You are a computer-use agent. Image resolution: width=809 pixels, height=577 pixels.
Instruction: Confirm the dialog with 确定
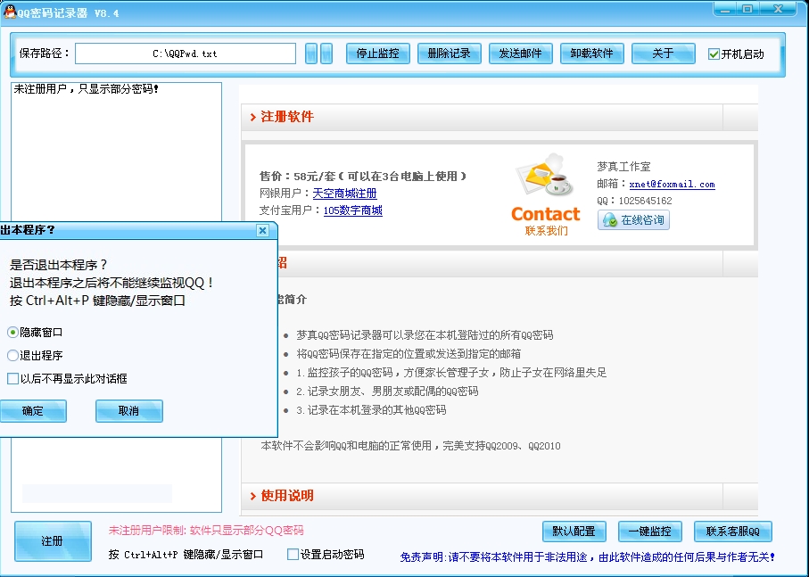click(x=32, y=411)
